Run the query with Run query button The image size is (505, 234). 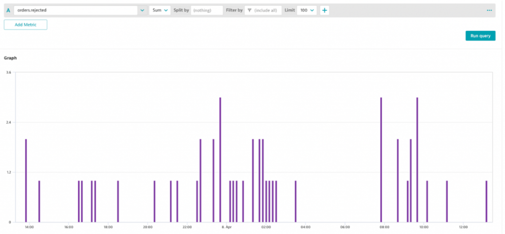(x=480, y=35)
